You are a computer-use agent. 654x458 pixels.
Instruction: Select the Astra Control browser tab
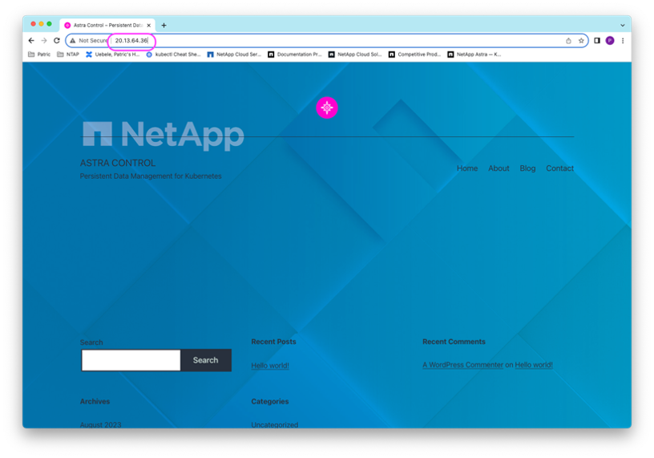(107, 25)
